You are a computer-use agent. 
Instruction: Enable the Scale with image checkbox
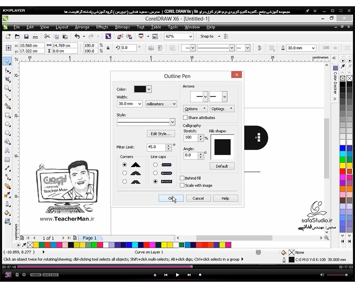(x=182, y=185)
